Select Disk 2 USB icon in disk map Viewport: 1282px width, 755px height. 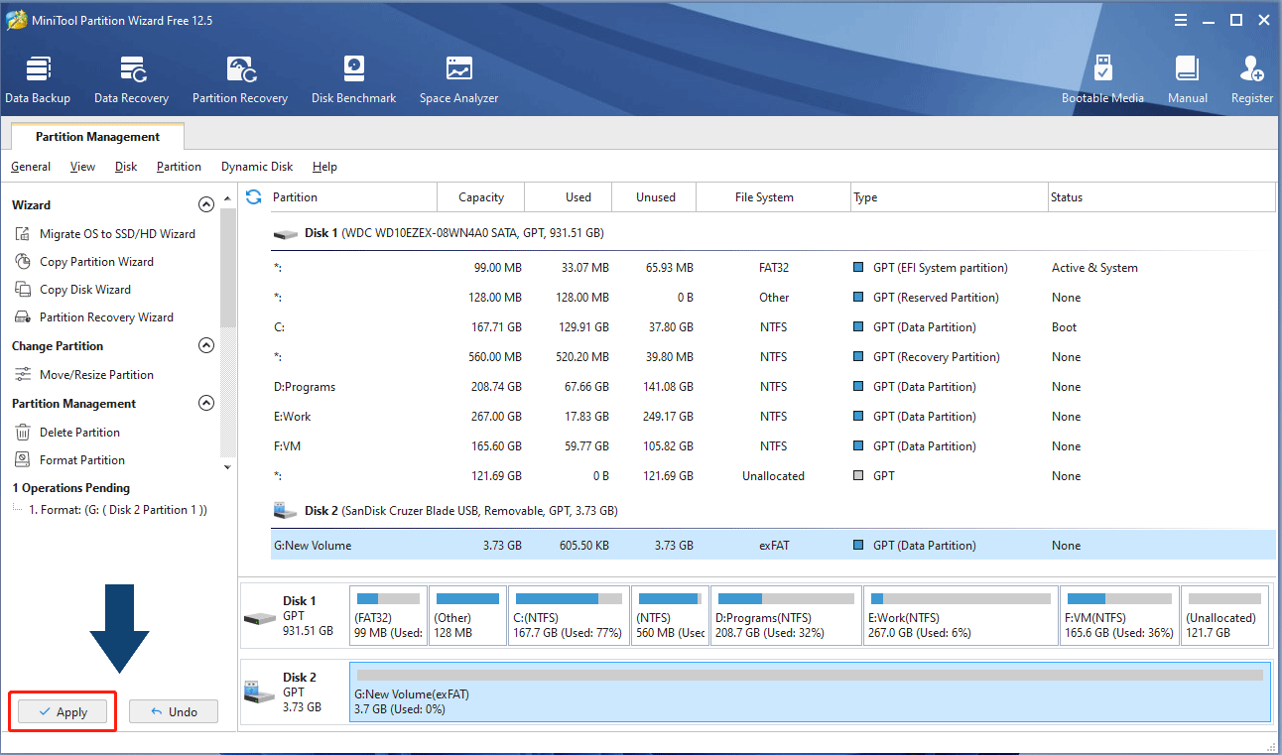pos(260,692)
